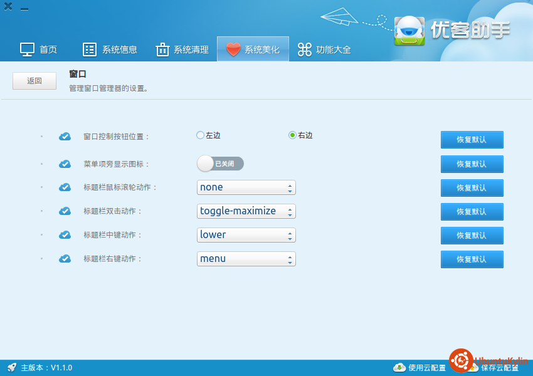Click cloud icon beside 窗口控制按钮位置

65,136
